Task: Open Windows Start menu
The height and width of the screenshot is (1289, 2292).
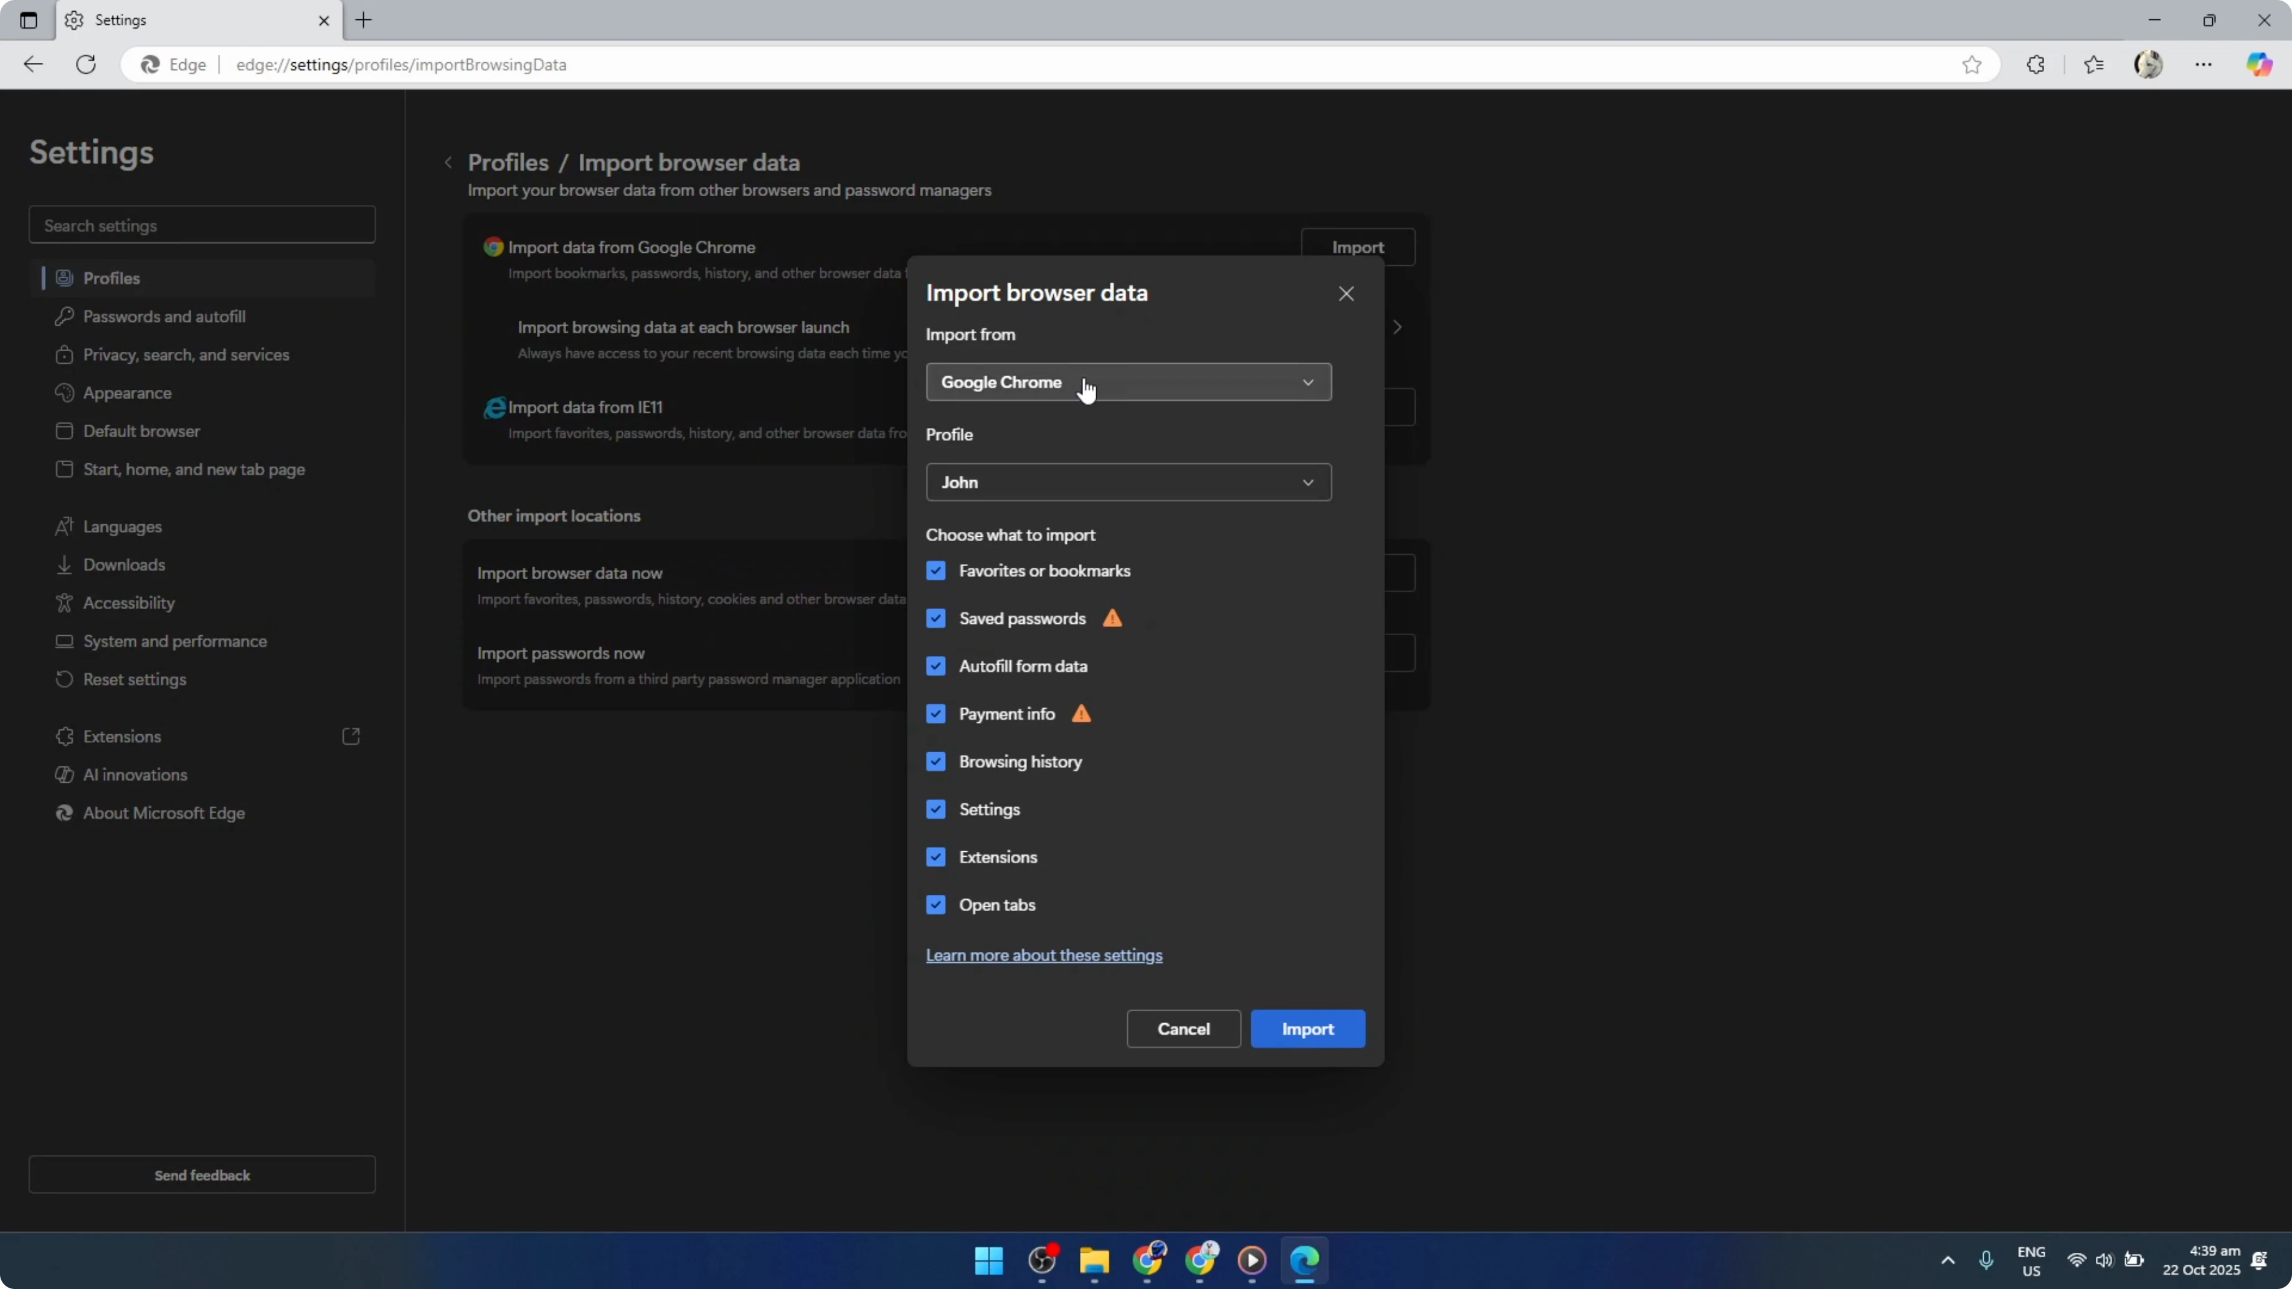Action: (x=988, y=1260)
